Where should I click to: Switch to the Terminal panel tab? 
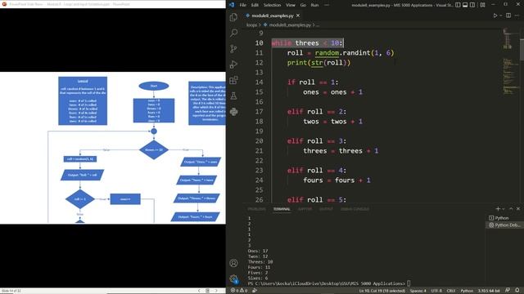tap(282, 209)
